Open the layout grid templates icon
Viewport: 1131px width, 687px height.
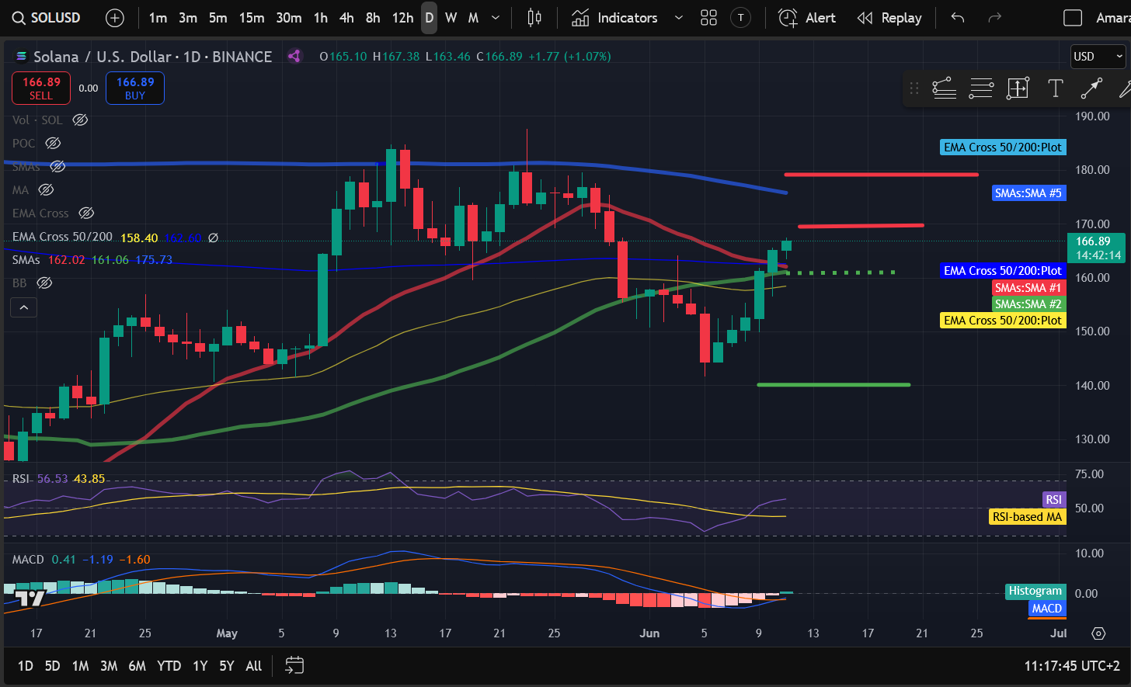(x=708, y=18)
